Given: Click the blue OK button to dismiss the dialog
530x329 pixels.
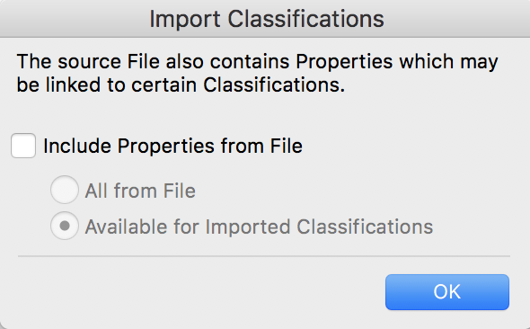Looking at the screenshot, I should pyautogui.click(x=446, y=292).
